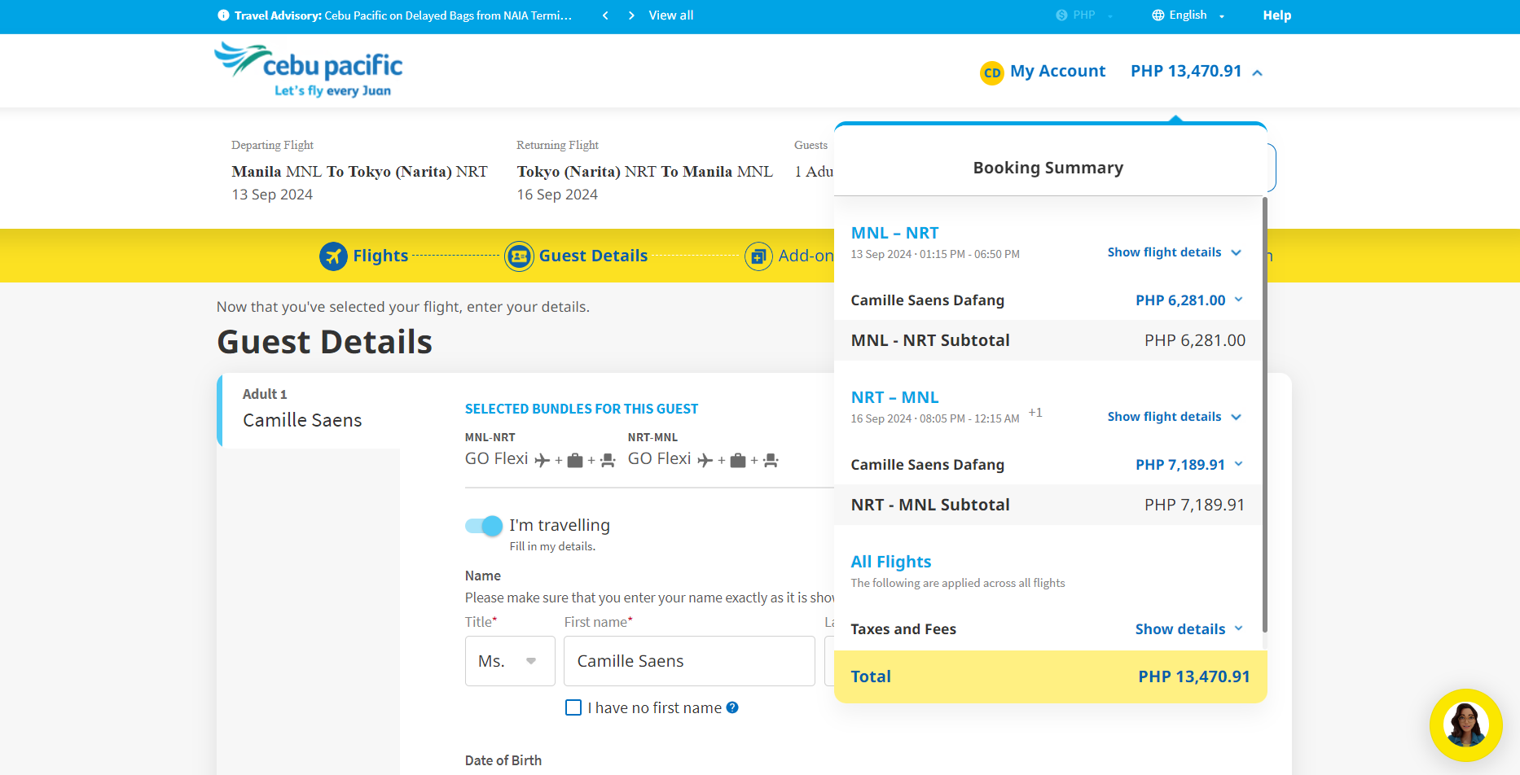Click departing date '13 Sep 2024'
The width and height of the screenshot is (1520, 775).
(272, 195)
